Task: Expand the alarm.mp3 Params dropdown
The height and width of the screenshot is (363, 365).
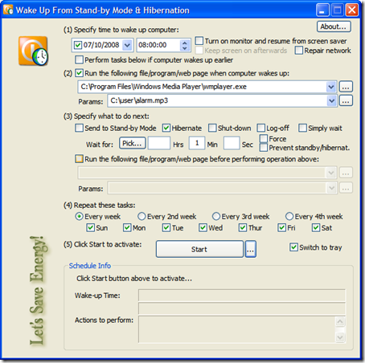Action: [331, 100]
